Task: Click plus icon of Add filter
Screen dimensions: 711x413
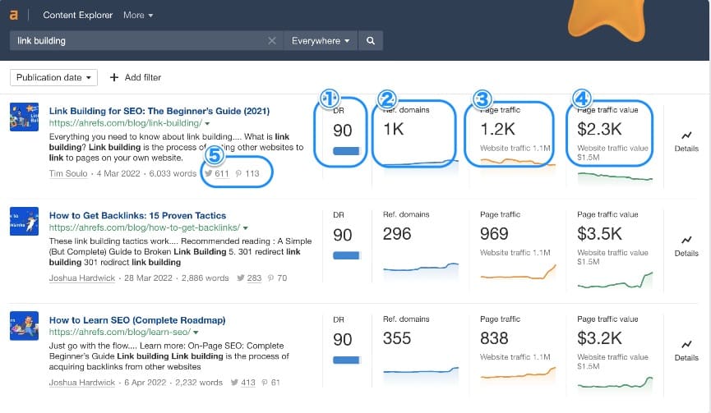Action: pos(114,77)
